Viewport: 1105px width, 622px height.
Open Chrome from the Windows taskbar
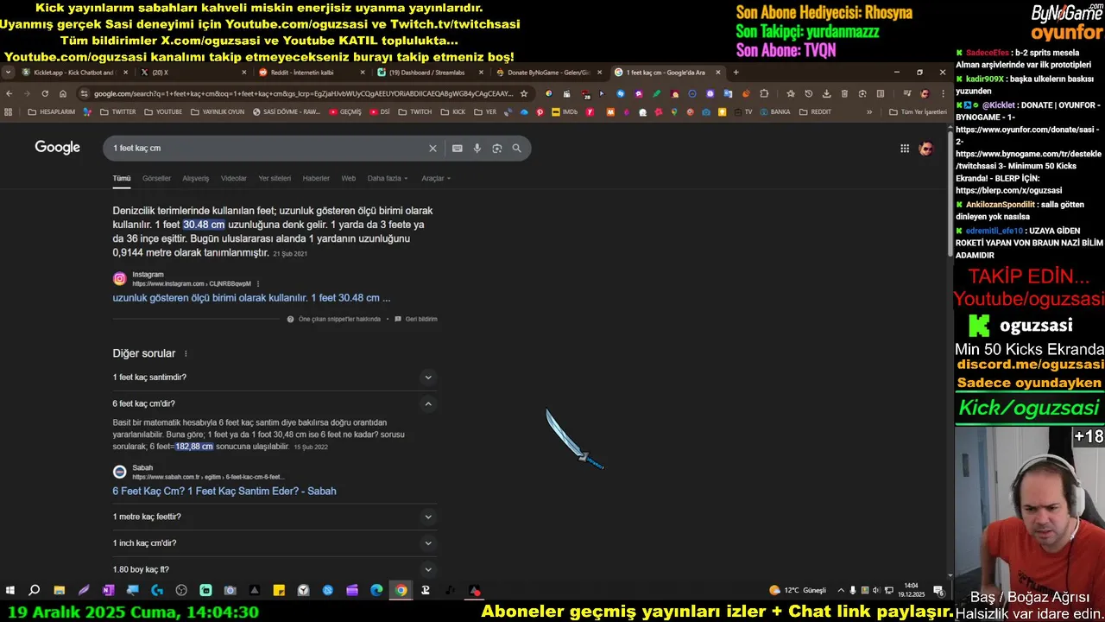[401, 591]
